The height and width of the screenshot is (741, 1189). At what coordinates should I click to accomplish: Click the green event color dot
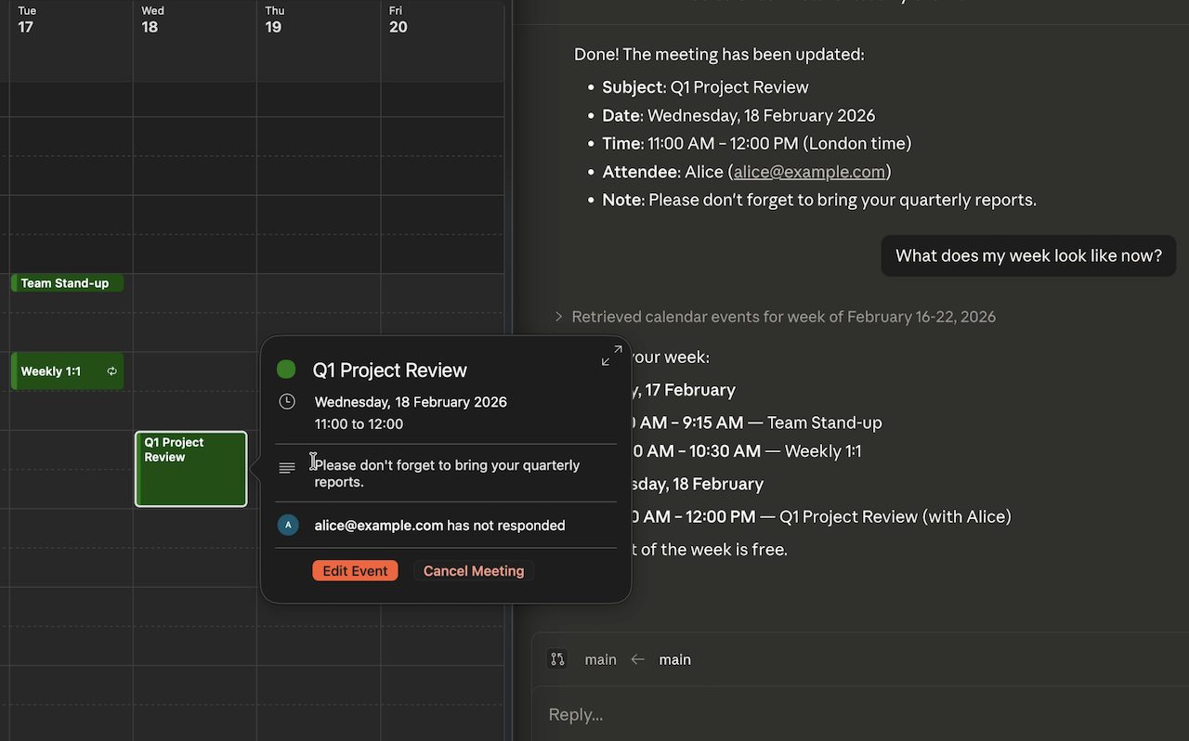286,369
